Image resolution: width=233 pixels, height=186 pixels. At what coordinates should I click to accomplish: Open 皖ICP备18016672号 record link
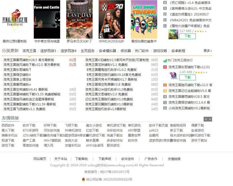click(115, 172)
